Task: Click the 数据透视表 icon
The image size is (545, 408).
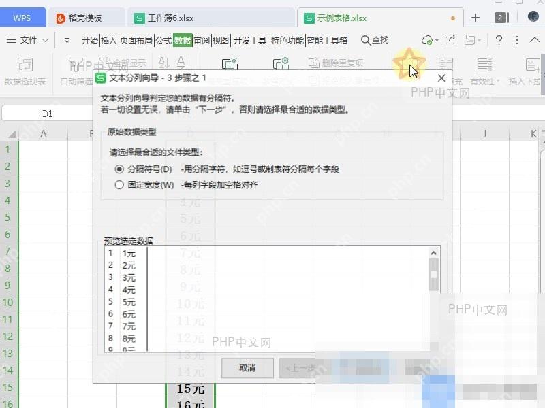Action: tap(25, 65)
